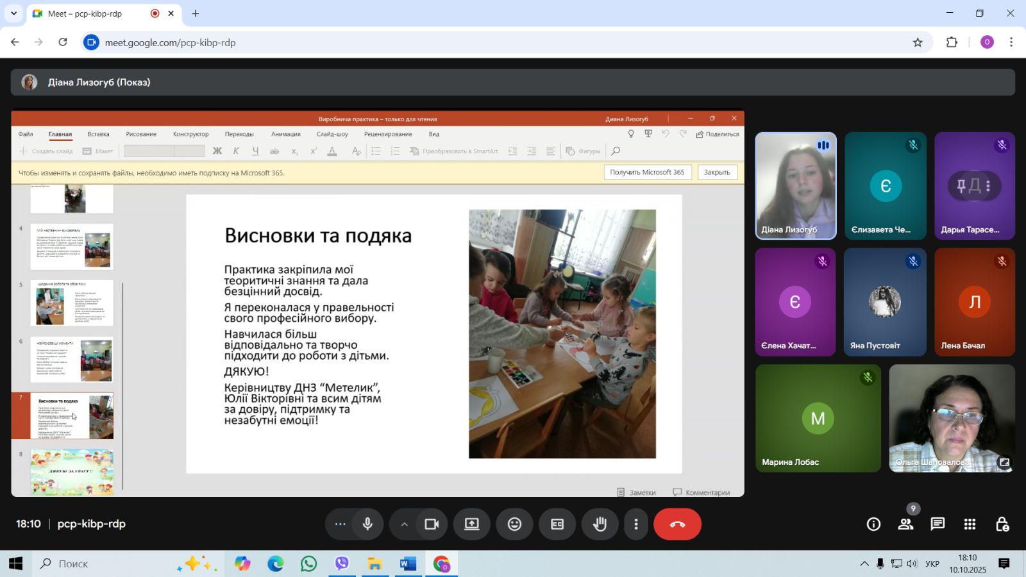Open host controls lock icon
1026x577 pixels.
(x=1002, y=524)
